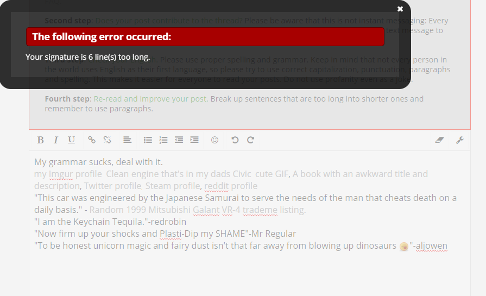Open the text alignment options
Screen dimensions: 486x296
click(127, 140)
